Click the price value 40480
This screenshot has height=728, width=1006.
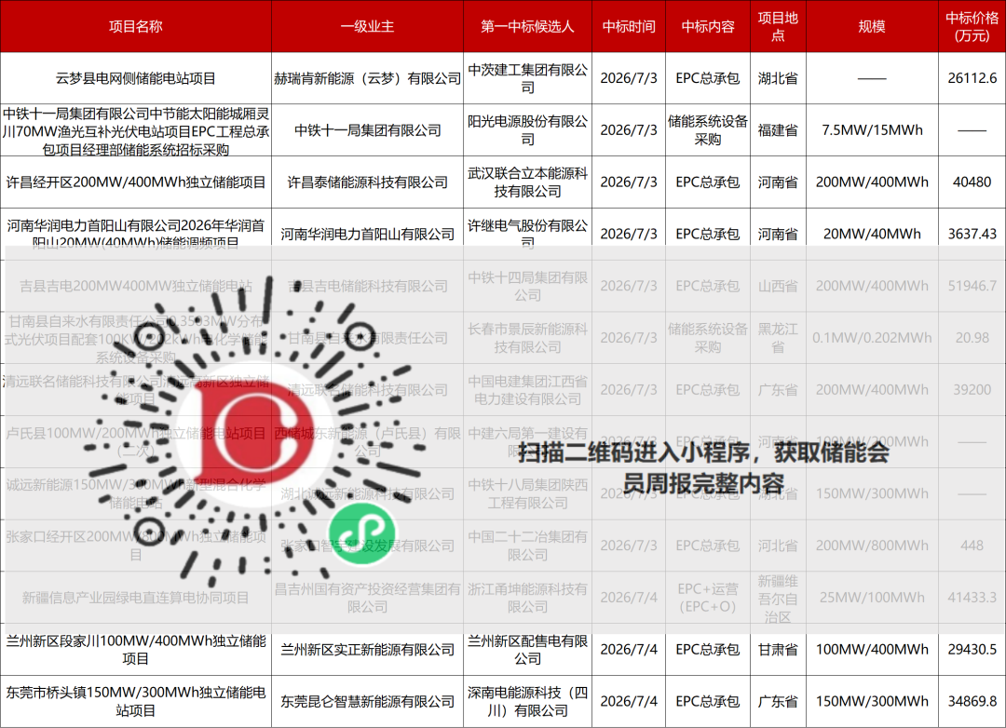pyautogui.click(x=972, y=182)
